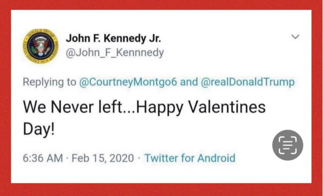Viewport: 323px width, 196px height.
Task: Click the year "2020" in the date
Action: point(122,158)
